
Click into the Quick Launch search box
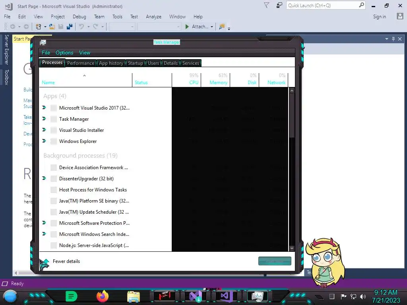pyautogui.click(x=322, y=5)
